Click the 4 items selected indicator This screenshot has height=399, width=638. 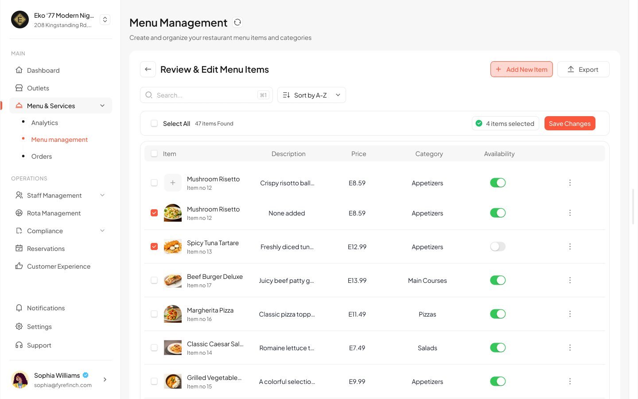coord(506,123)
